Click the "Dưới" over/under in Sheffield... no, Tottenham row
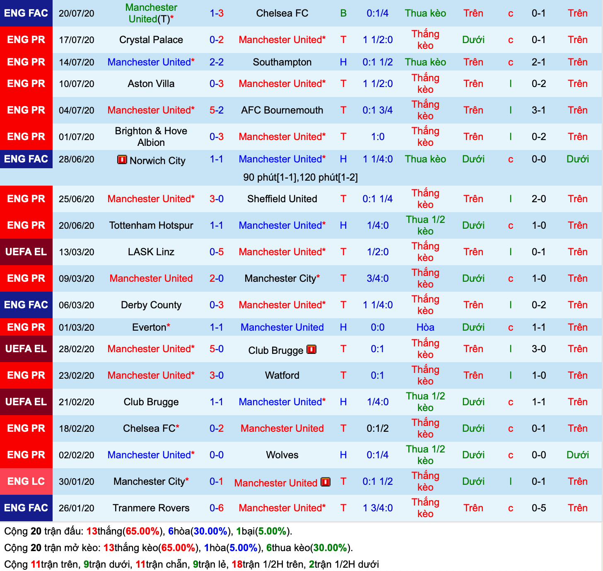The height and width of the screenshot is (571, 603). click(x=473, y=225)
